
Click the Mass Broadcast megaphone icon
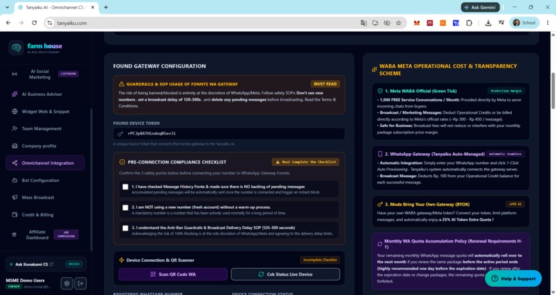coord(14,197)
